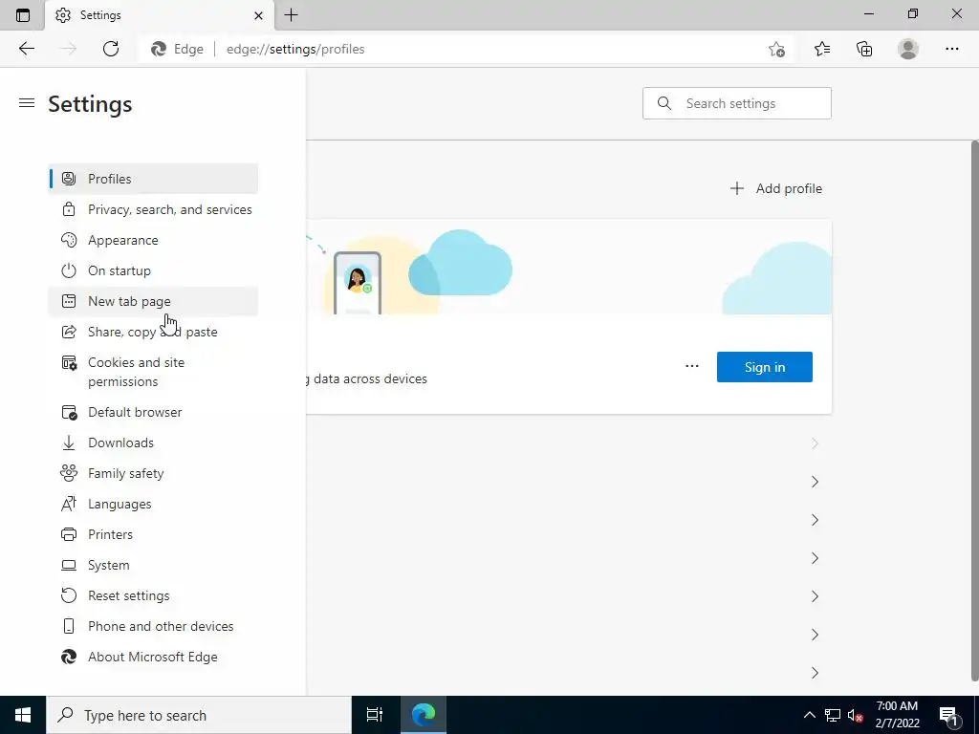Open Task View on taskbar
This screenshot has height=734, width=979.
tap(374, 715)
